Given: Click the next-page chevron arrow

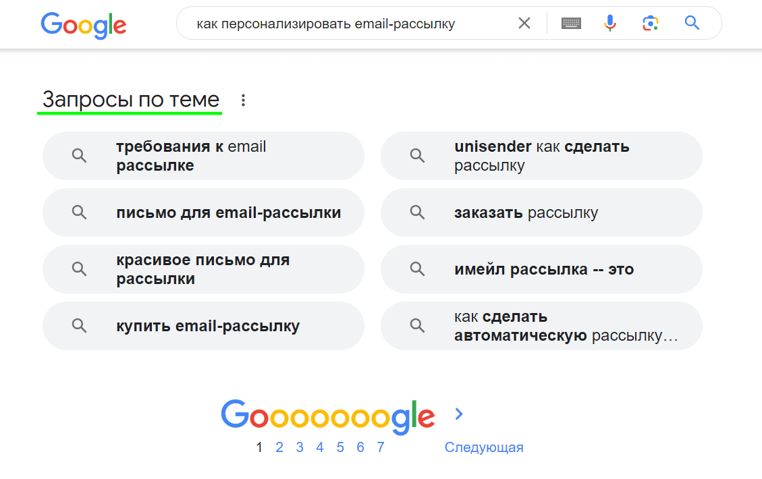Looking at the screenshot, I should point(459,414).
